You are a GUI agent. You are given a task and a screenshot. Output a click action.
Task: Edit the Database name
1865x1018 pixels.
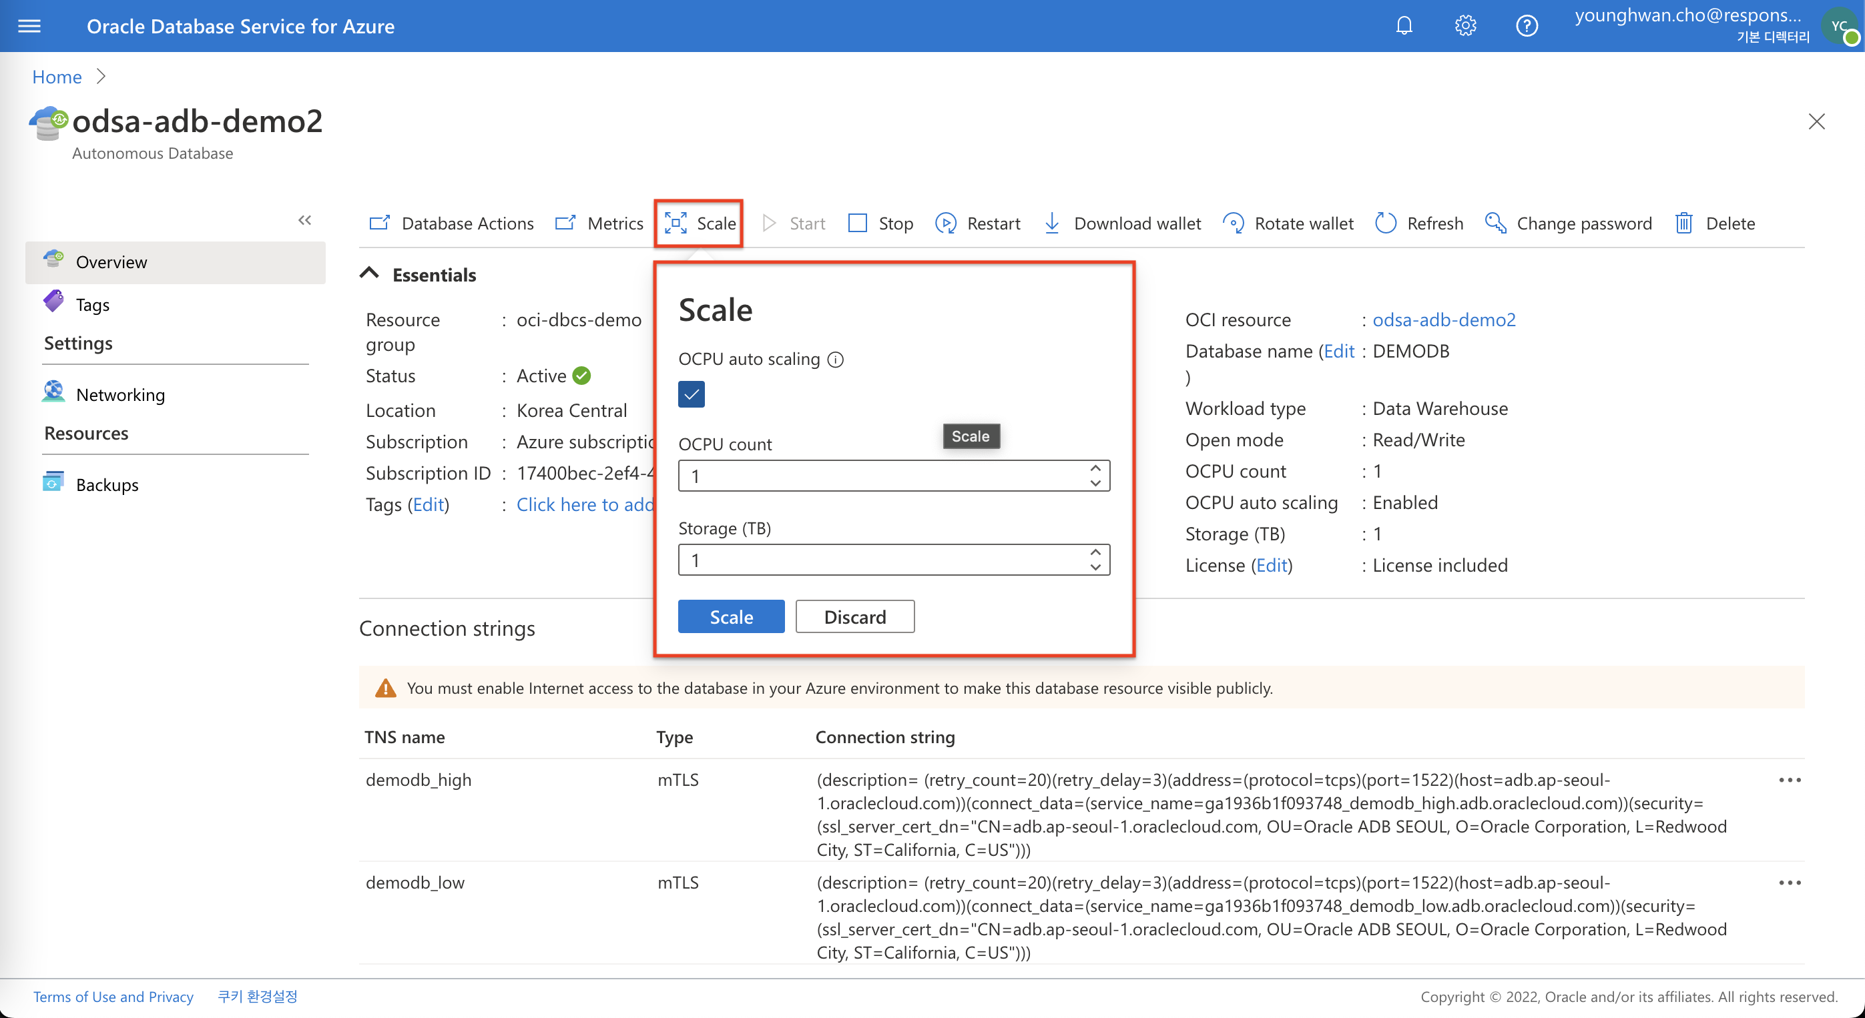1338,351
